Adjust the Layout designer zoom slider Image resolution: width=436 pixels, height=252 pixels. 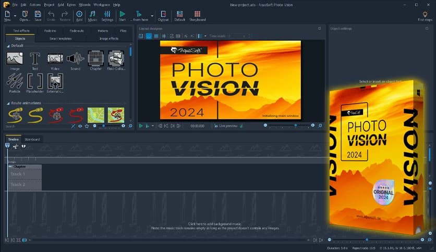point(289,125)
